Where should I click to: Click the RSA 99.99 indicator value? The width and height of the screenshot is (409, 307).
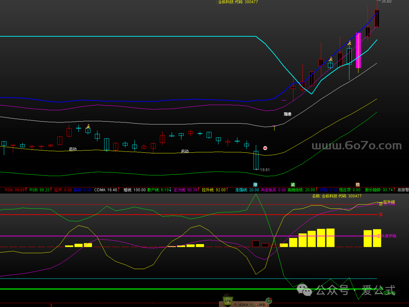click(x=15, y=190)
